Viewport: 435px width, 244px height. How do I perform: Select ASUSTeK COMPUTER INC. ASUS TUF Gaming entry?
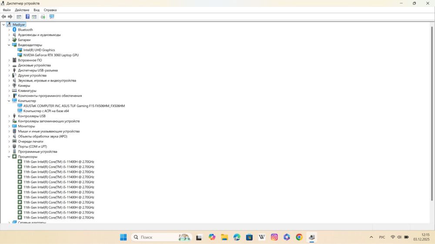[74, 106]
